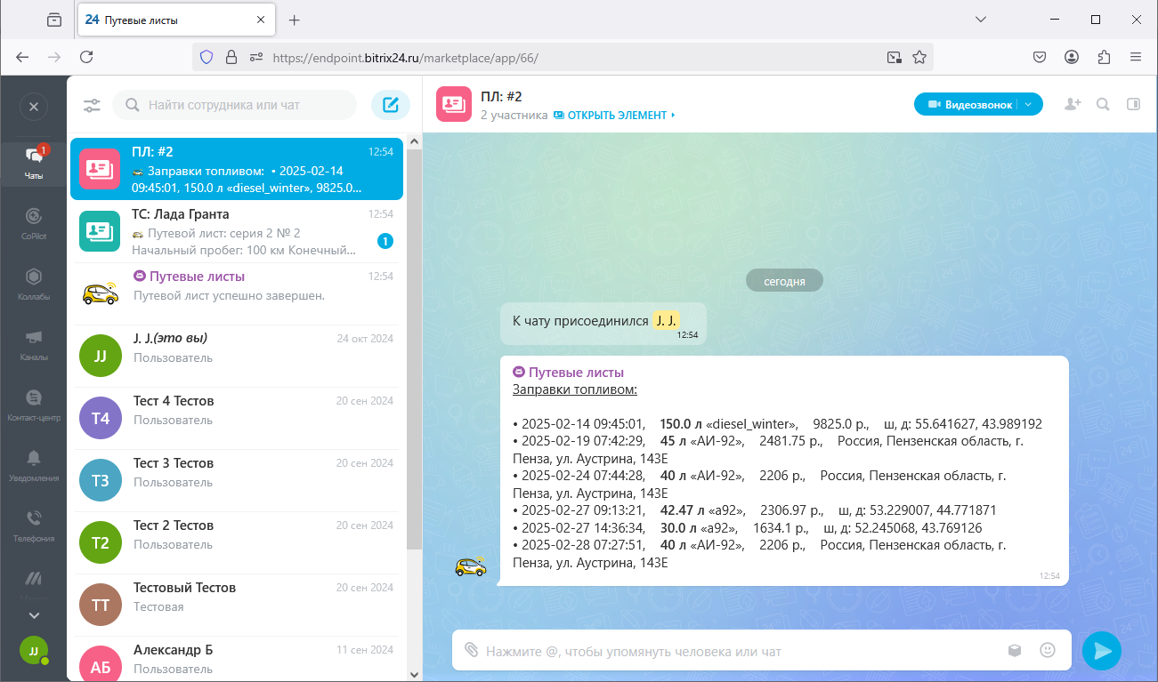The height and width of the screenshot is (682, 1158).
Task: Open the Путевые листы bot chat
Action: click(237, 293)
